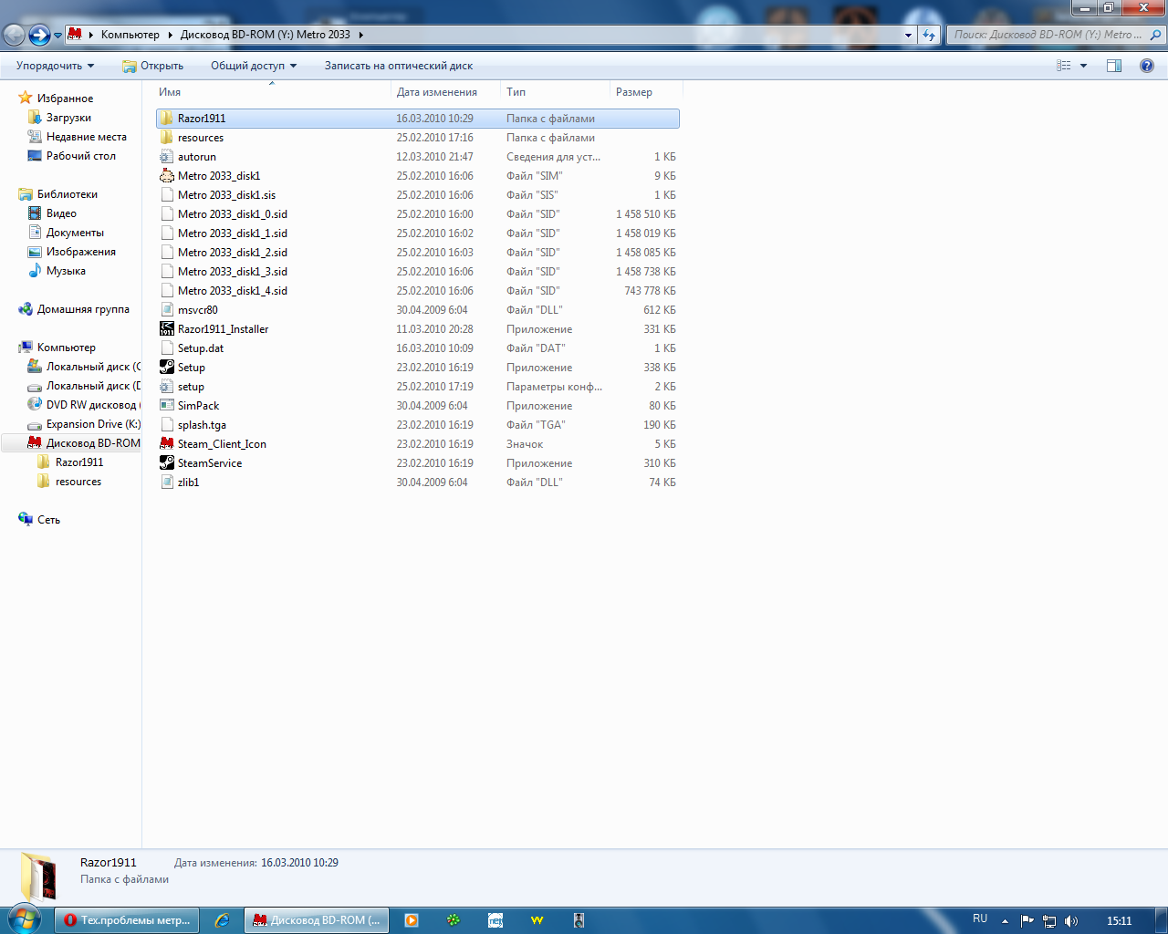Select the Metro 2033_disk1_1.sid file
This screenshot has width=1168, height=934.
point(232,233)
